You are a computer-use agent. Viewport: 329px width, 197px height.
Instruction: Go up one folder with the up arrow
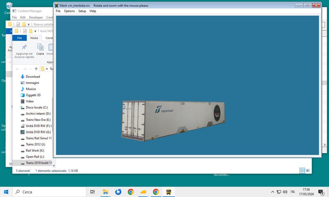pyautogui.click(x=36, y=69)
